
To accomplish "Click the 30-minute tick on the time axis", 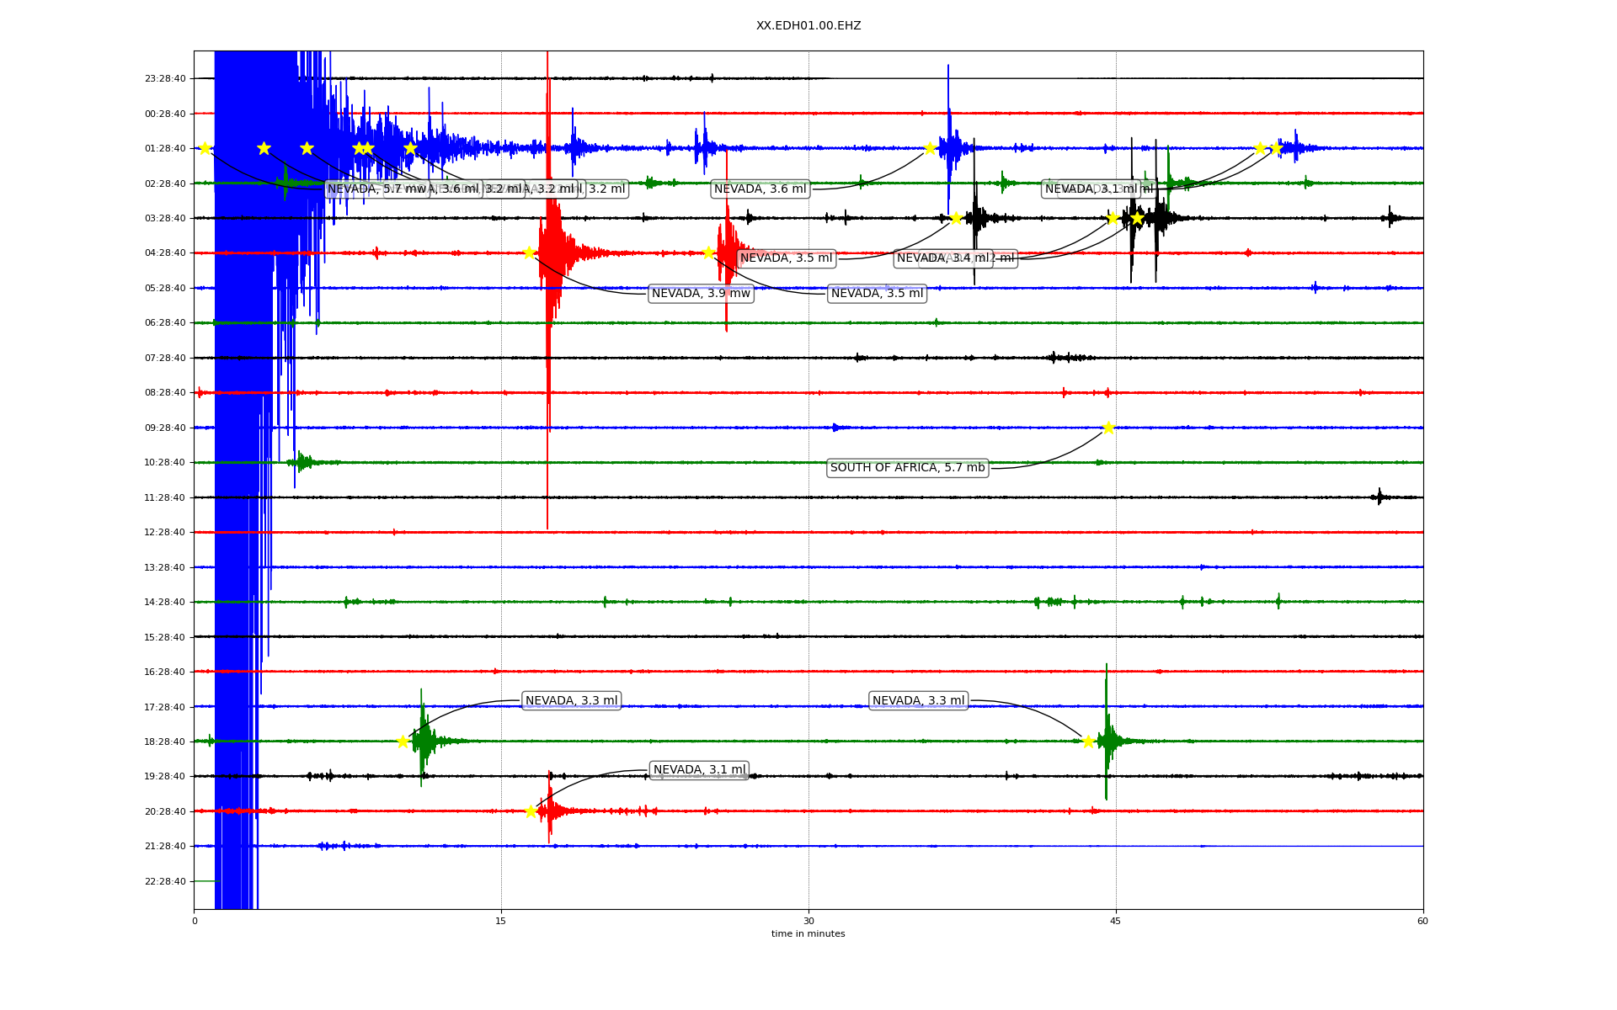I will [x=808, y=921].
